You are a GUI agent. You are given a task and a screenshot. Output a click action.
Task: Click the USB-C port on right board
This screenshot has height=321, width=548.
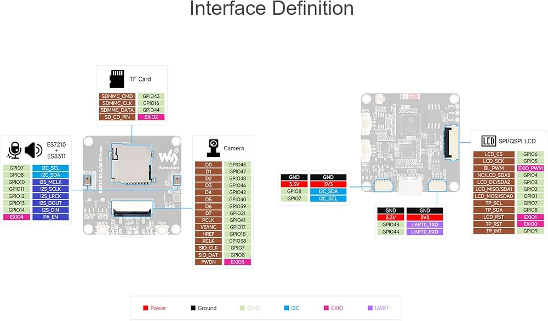tap(410, 185)
